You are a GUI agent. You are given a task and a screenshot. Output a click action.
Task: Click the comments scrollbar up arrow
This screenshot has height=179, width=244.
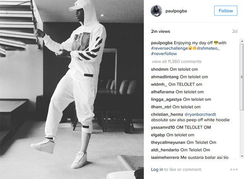(242, 41)
